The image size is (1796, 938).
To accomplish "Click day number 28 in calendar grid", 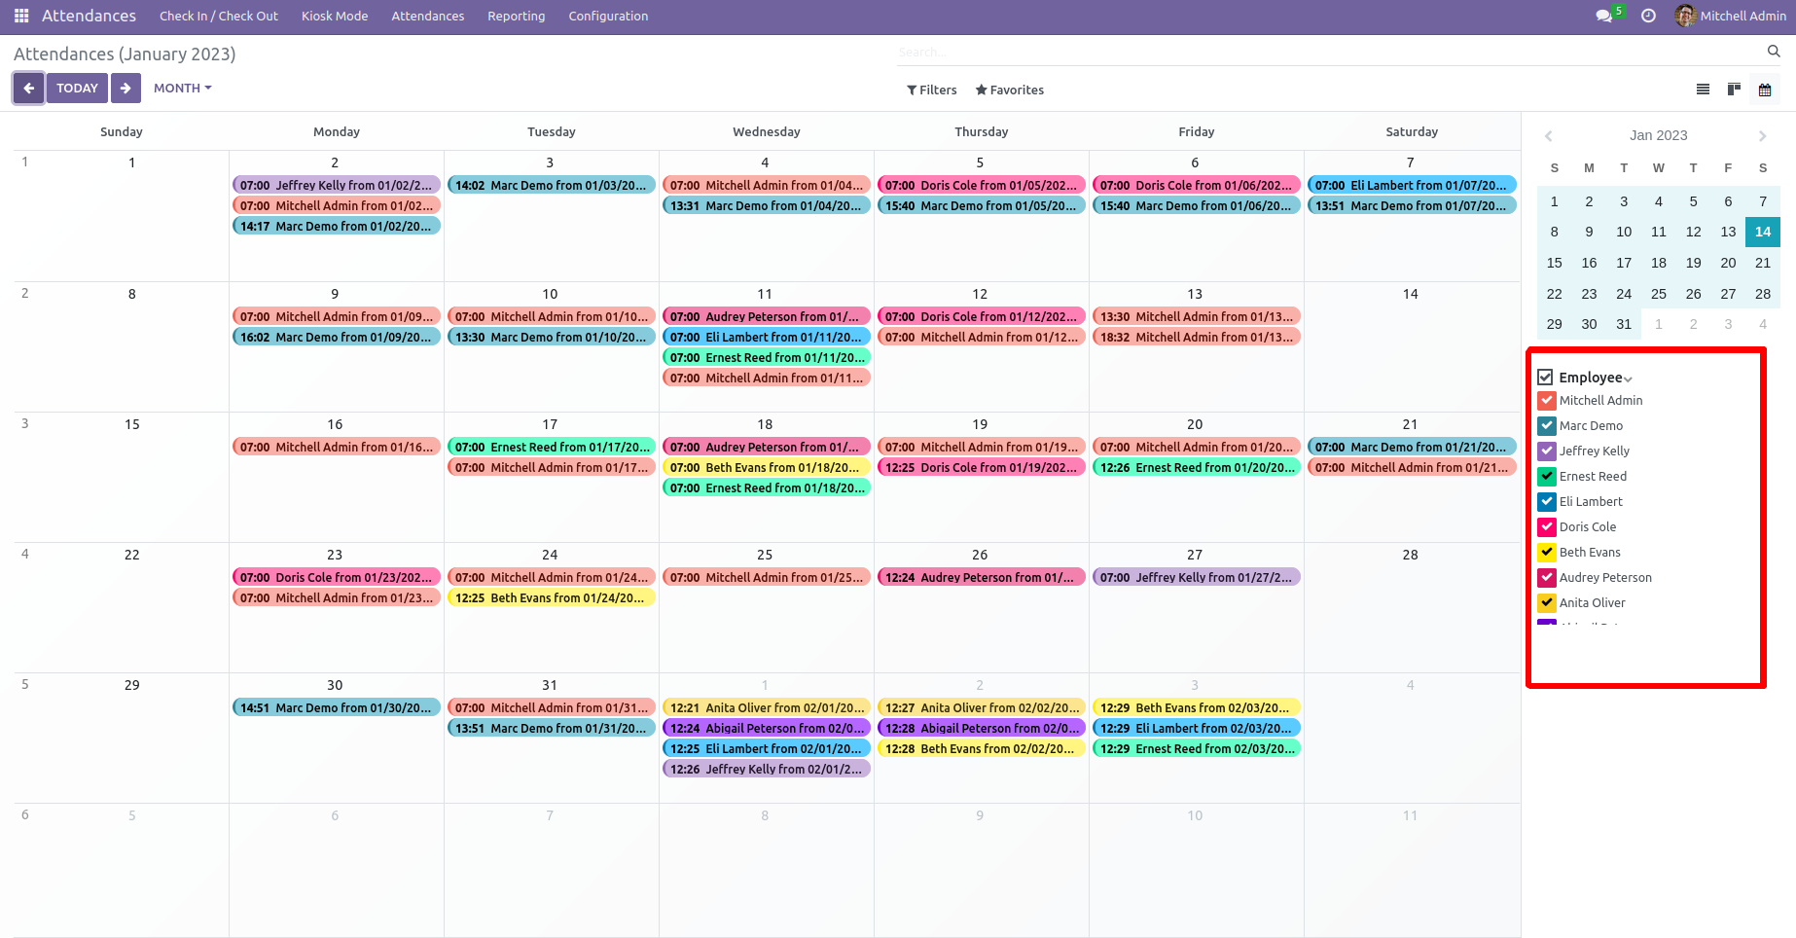I will pos(1411,555).
